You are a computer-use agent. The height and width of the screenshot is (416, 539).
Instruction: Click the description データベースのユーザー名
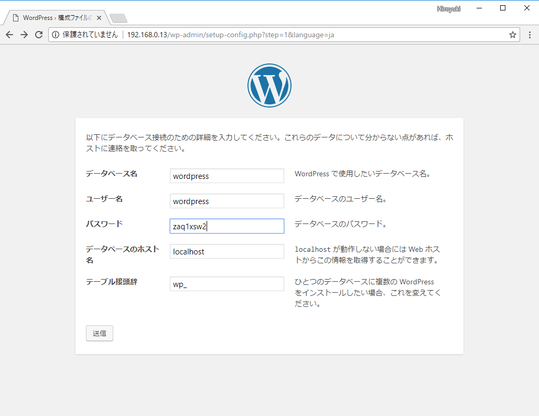point(340,199)
